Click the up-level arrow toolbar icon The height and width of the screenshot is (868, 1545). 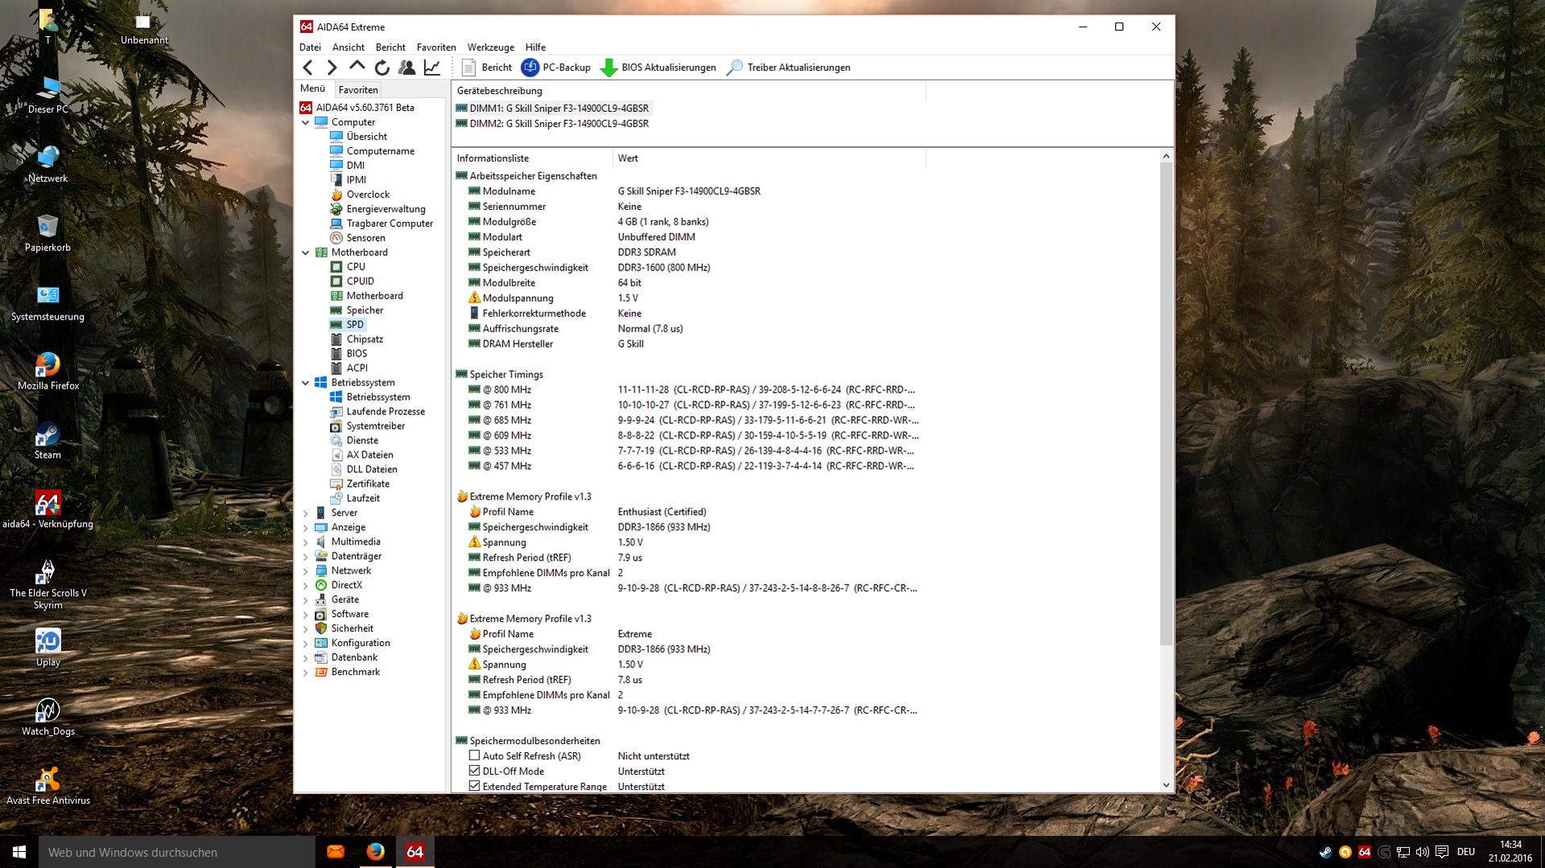pos(357,68)
